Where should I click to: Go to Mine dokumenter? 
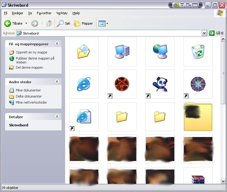(x=28, y=90)
